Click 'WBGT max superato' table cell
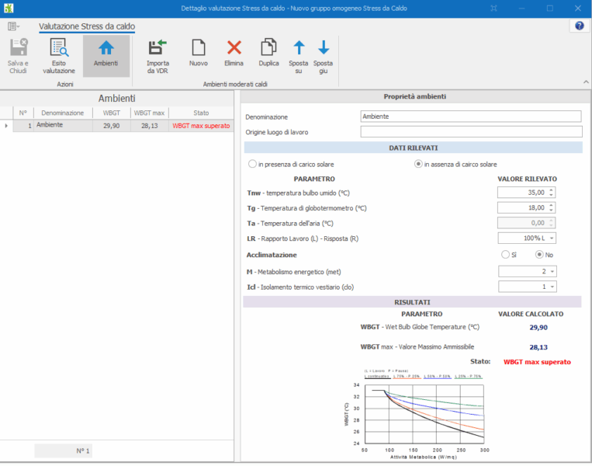The width and height of the screenshot is (592, 466). pyautogui.click(x=201, y=126)
